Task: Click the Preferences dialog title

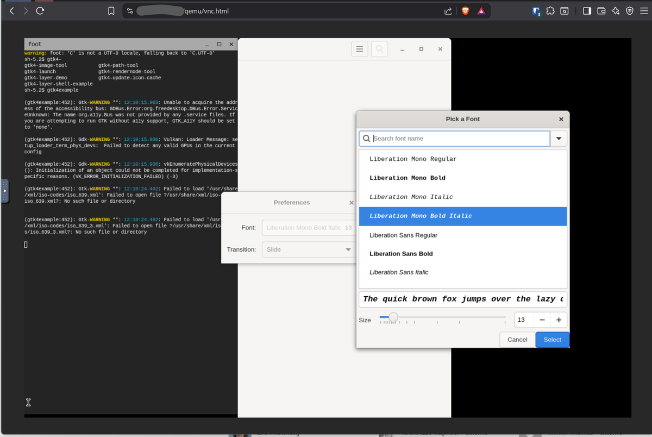Action: [292, 203]
